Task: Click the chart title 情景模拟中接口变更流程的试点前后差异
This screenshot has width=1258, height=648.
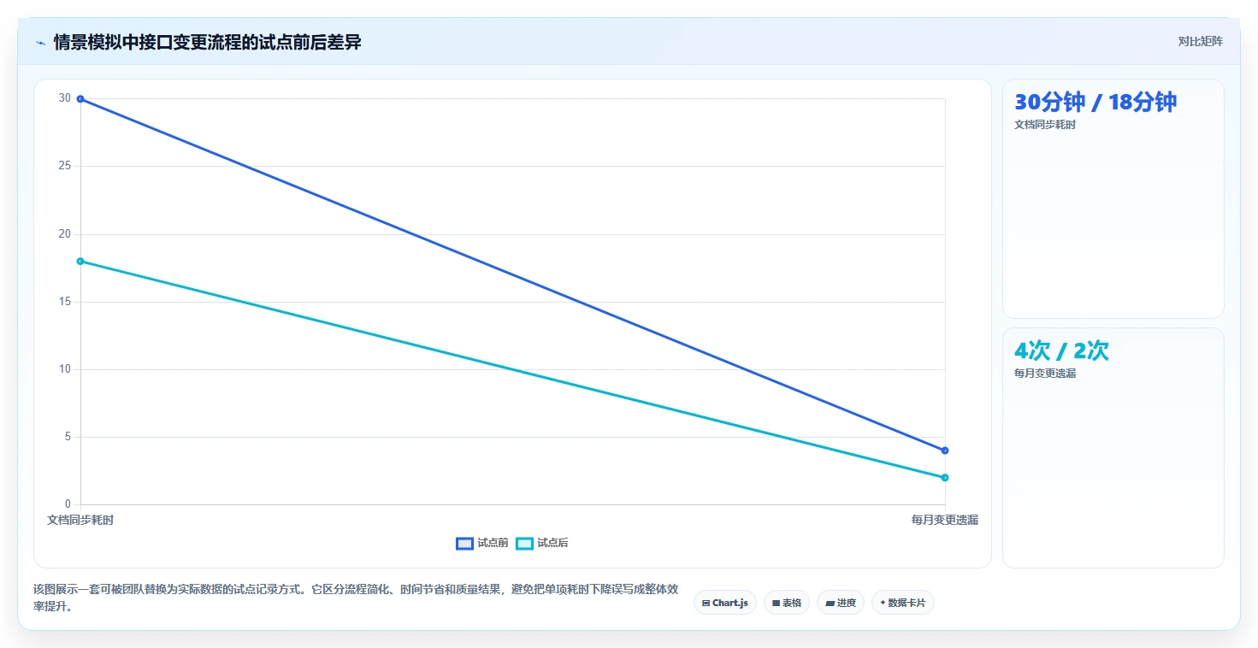Action: tap(207, 42)
